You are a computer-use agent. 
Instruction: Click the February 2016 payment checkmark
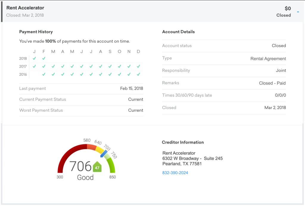(44, 74)
